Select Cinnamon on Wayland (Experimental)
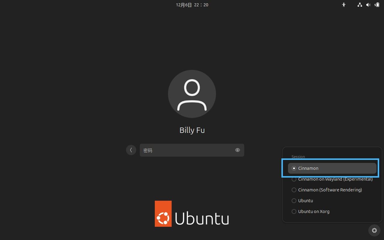Viewport: 384px width, 240px height. [331, 179]
